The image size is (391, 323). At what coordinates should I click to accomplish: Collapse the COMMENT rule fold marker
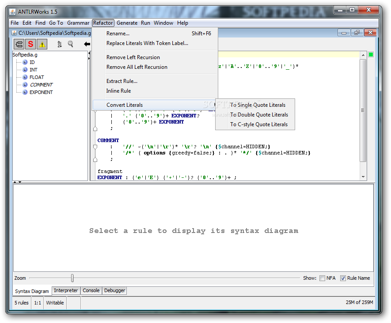tap(95, 147)
